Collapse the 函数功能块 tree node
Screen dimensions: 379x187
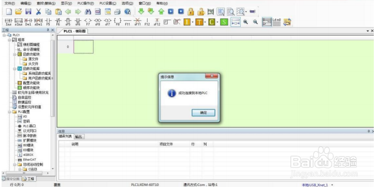(x=14, y=55)
